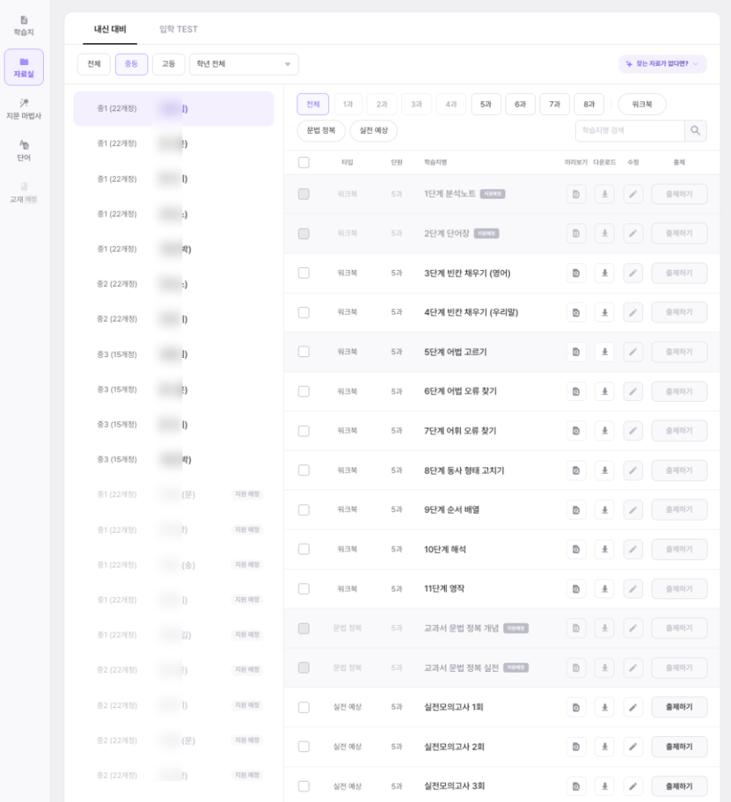Select the 내신 대비 tab

[x=110, y=29]
